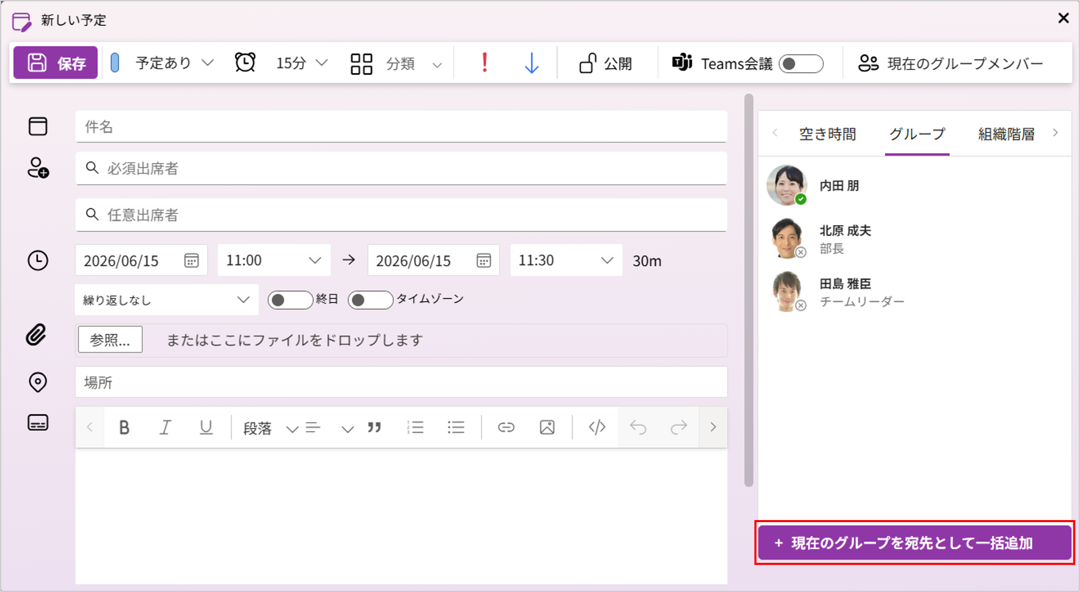Insert a hyperlink in the body
This screenshot has width=1080, height=592.
(506, 427)
